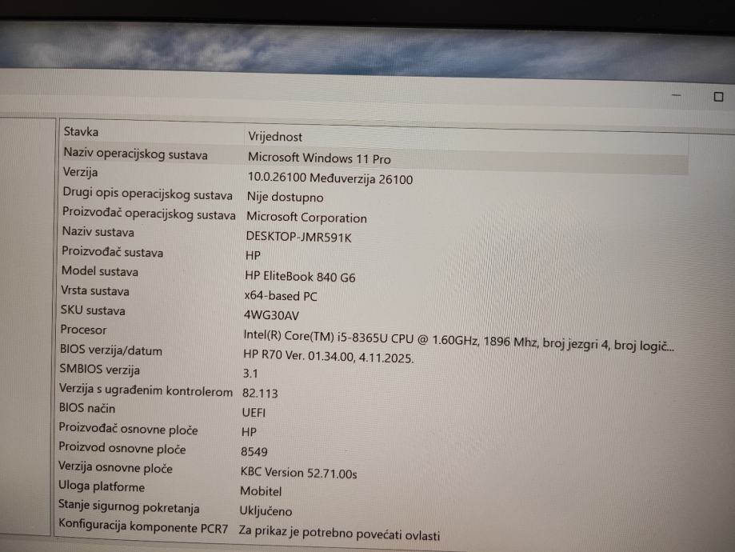Viewport: 735px width, 552px height.
Task: Select the 'Procesor' row label
Action: click(x=83, y=330)
